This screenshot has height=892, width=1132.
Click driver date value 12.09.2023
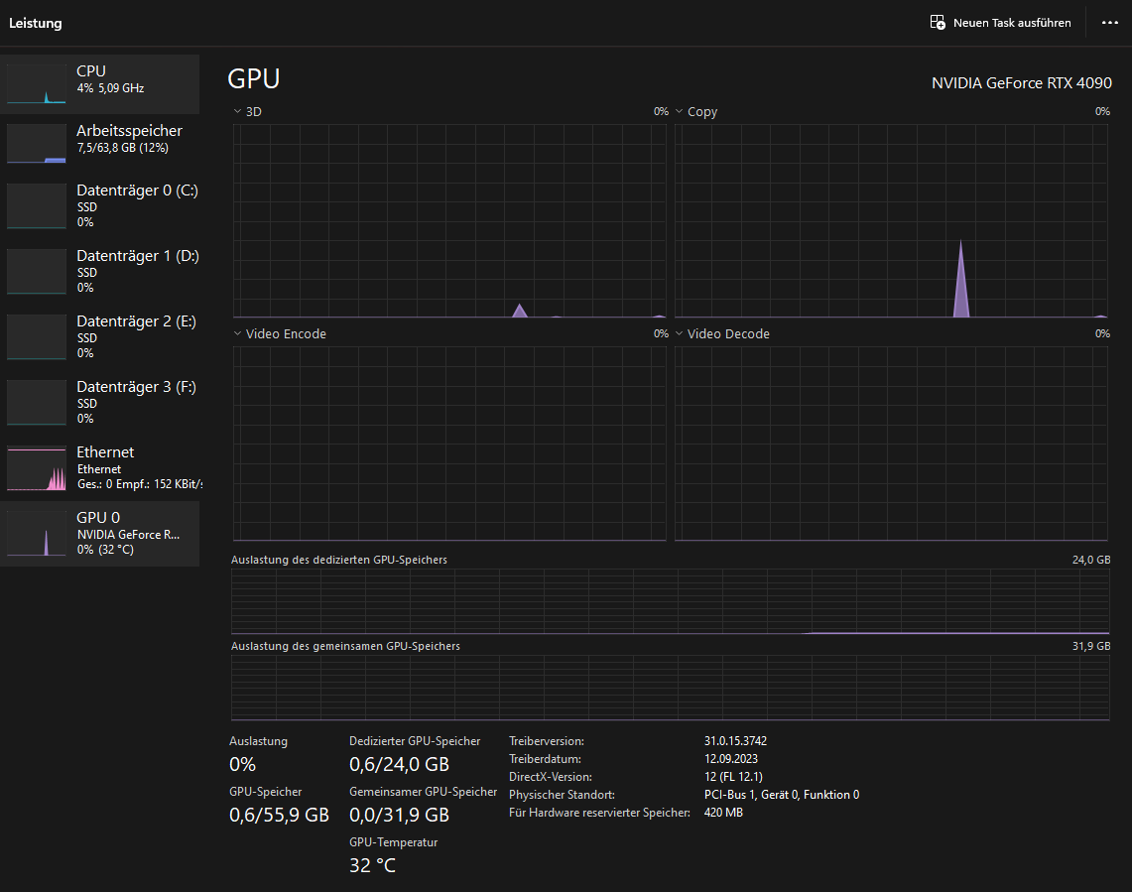[730, 759]
